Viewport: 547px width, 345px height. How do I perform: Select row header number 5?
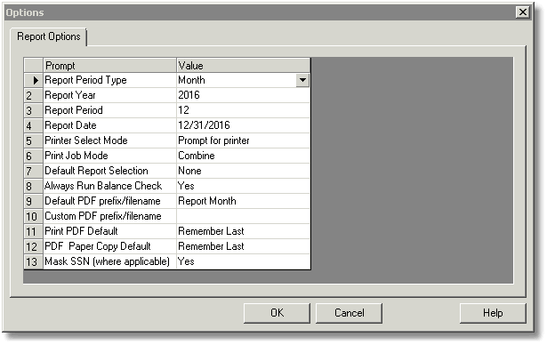pyautogui.click(x=34, y=140)
